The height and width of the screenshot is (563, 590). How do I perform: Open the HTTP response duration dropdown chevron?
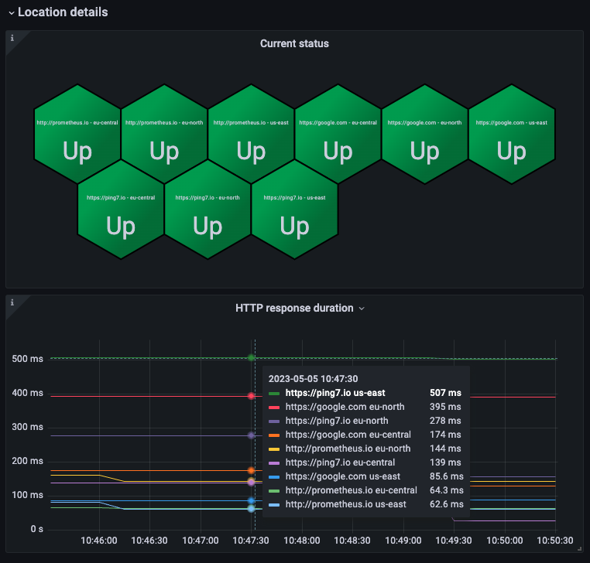coord(362,309)
